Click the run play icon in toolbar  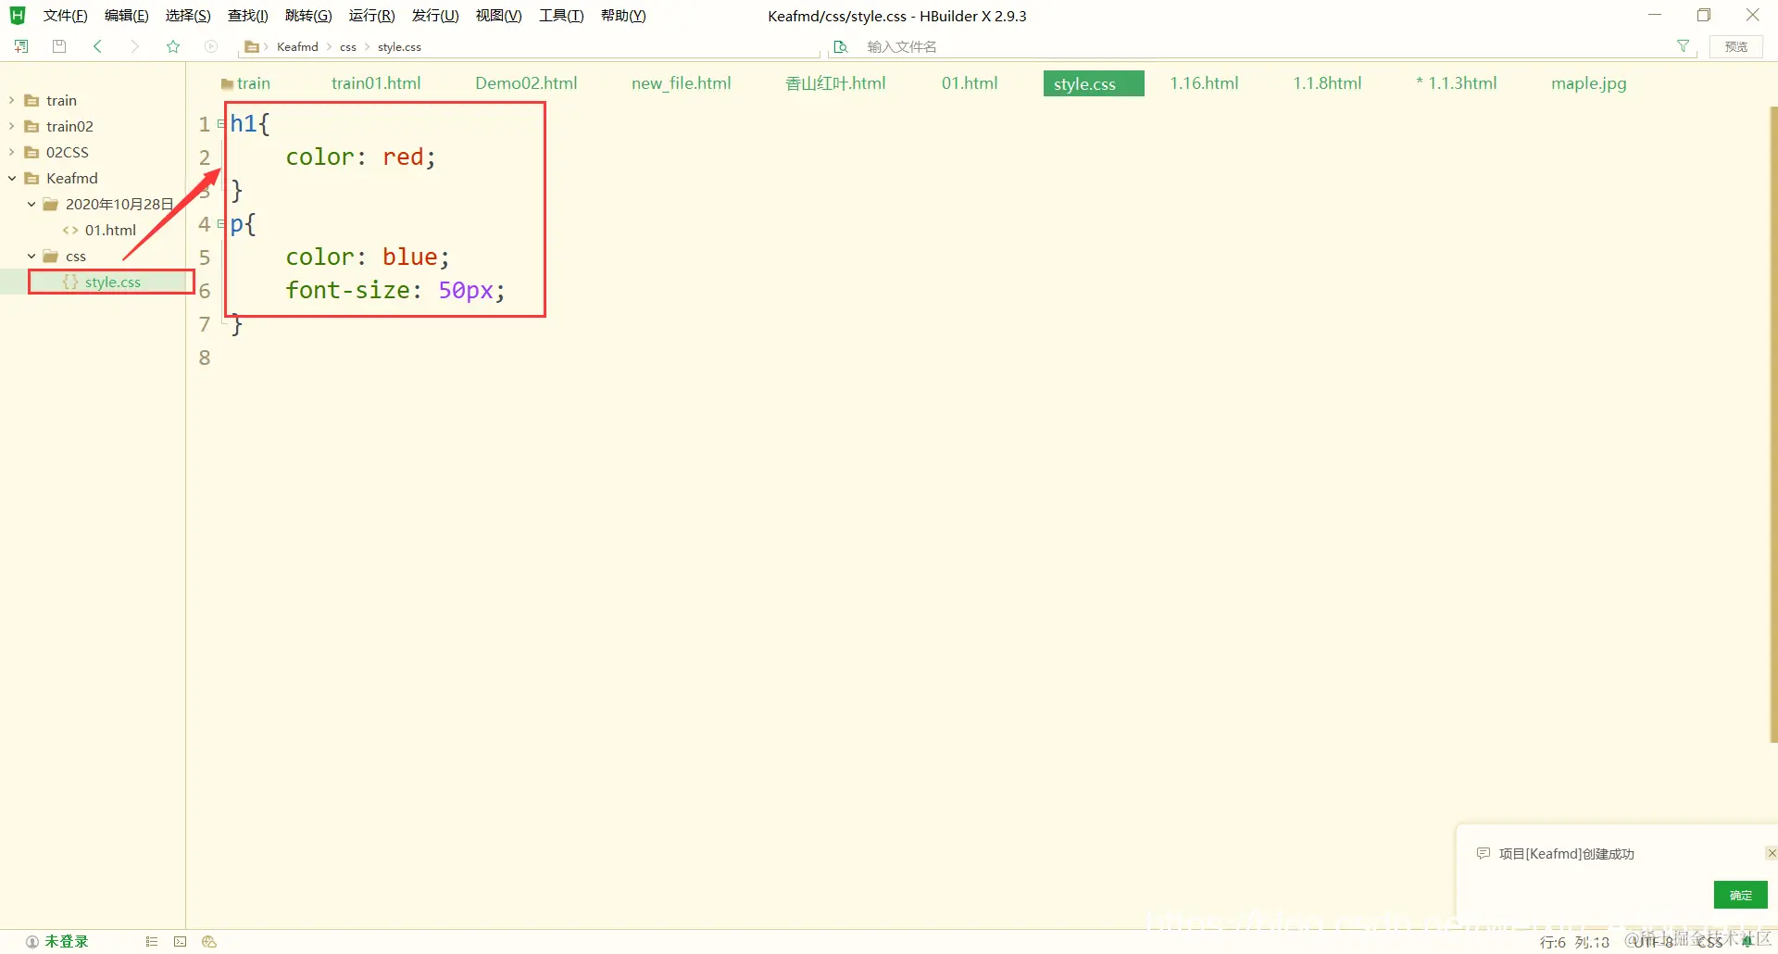(x=211, y=46)
